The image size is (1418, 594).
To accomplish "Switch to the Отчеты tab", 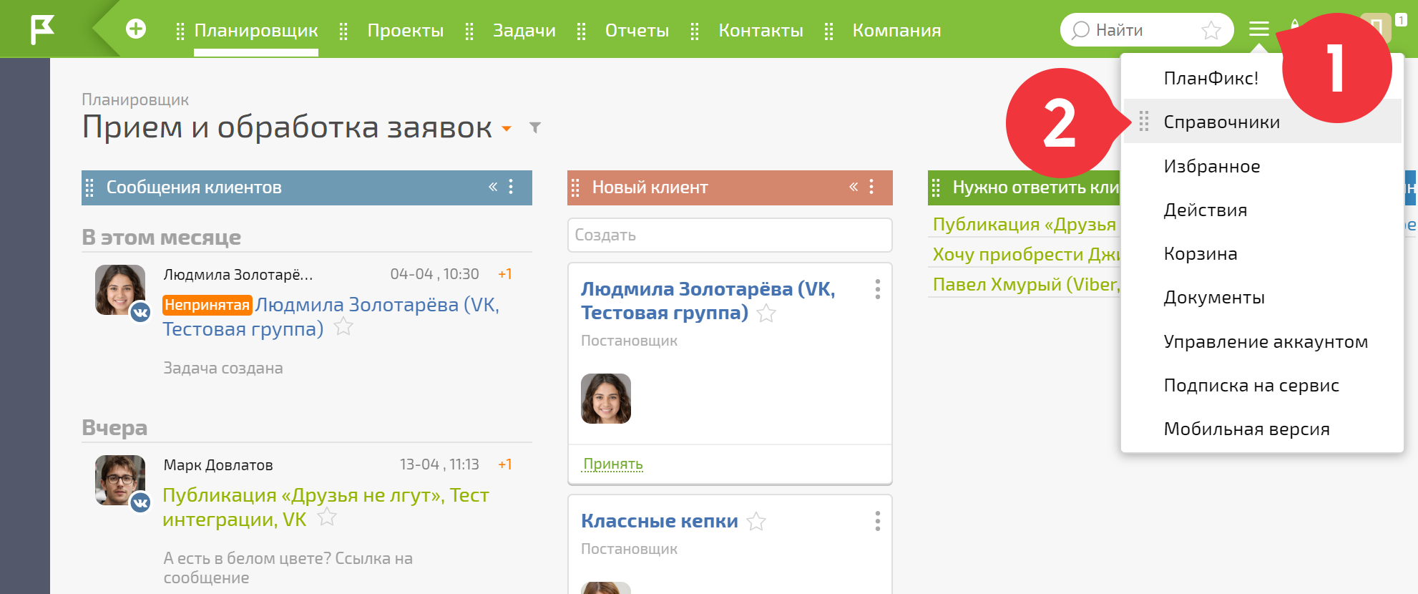I will tap(637, 30).
